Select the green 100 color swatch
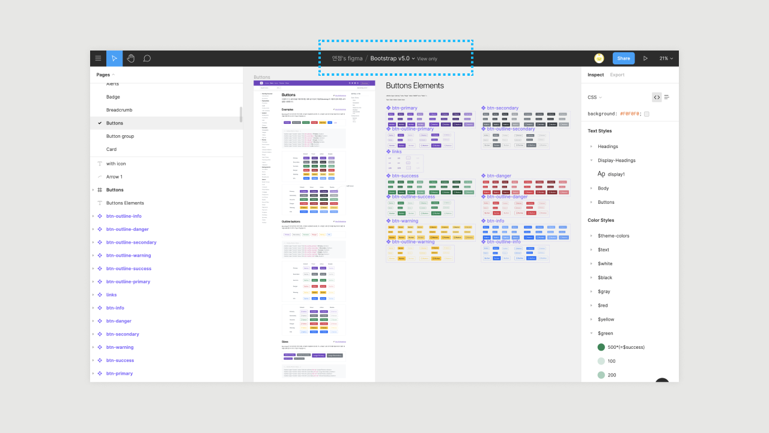The width and height of the screenshot is (769, 433). (601, 361)
